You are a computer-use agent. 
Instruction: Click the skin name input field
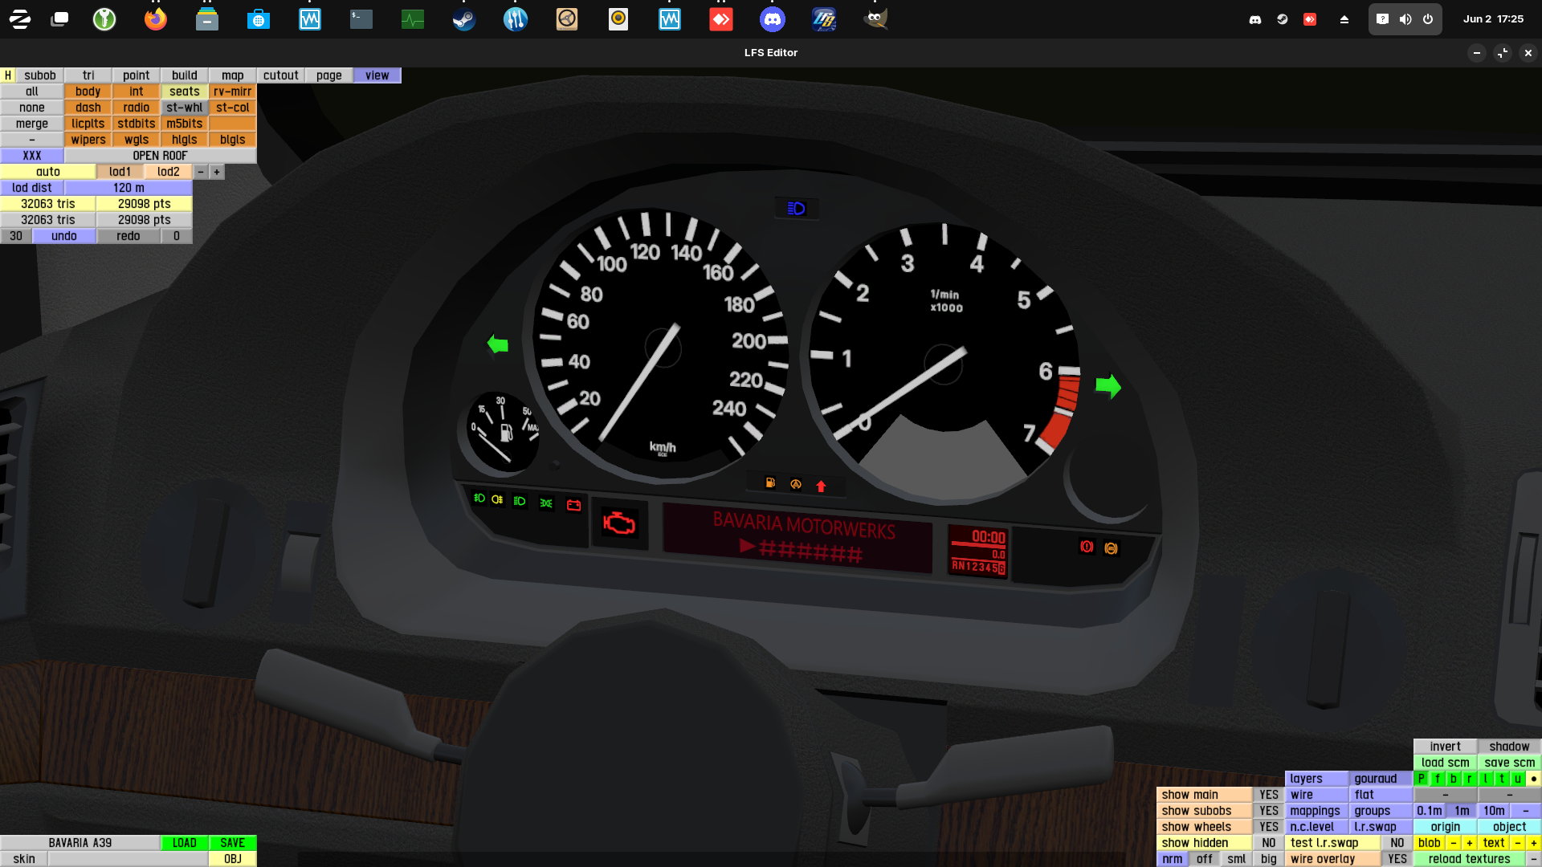point(128,859)
